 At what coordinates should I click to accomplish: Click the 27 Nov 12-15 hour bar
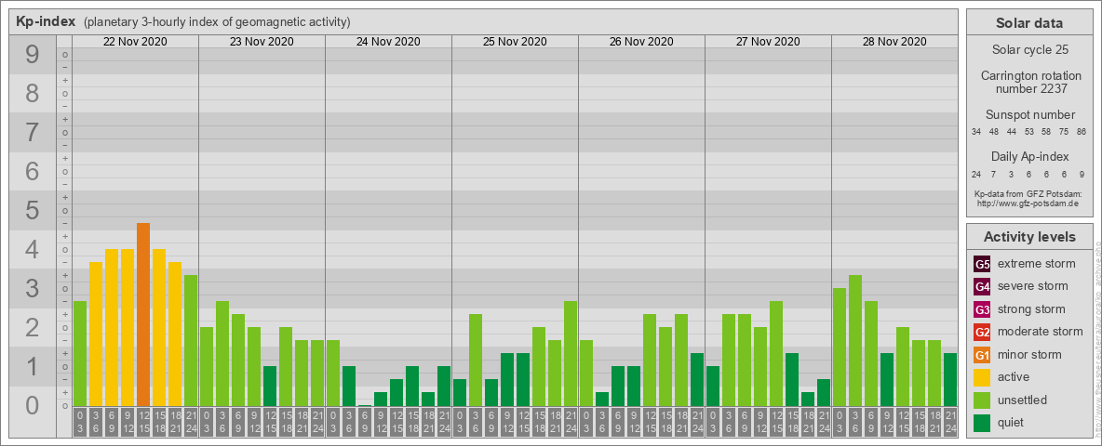[x=776, y=353]
